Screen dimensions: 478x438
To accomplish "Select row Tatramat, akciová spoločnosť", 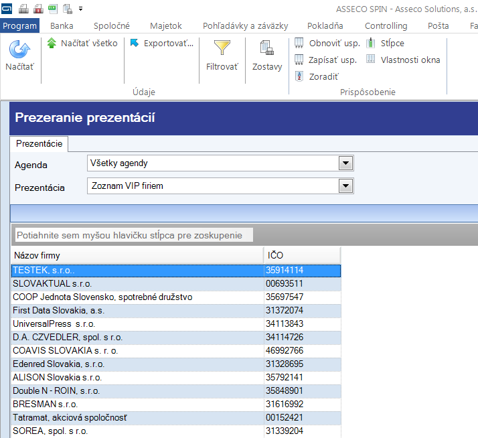I will pyautogui.click(x=176, y=418).
